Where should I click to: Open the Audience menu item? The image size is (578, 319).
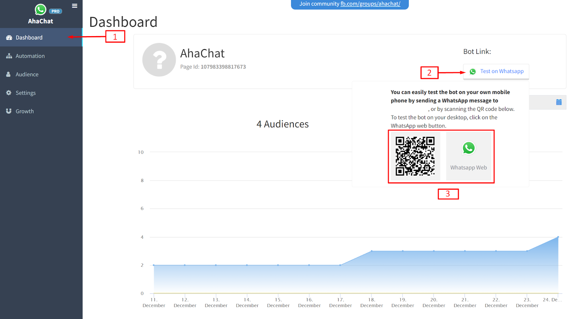click(41, 74)
